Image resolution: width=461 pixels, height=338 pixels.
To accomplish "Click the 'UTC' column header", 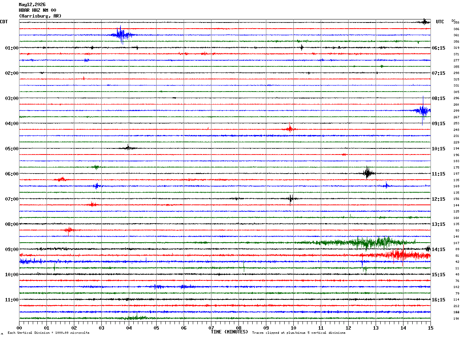I will 440,22.
